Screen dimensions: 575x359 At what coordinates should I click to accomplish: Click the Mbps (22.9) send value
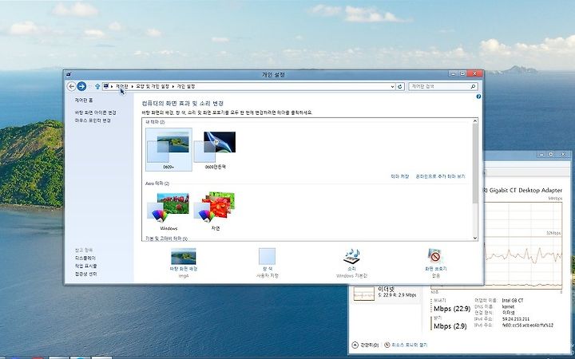(452, 309)
